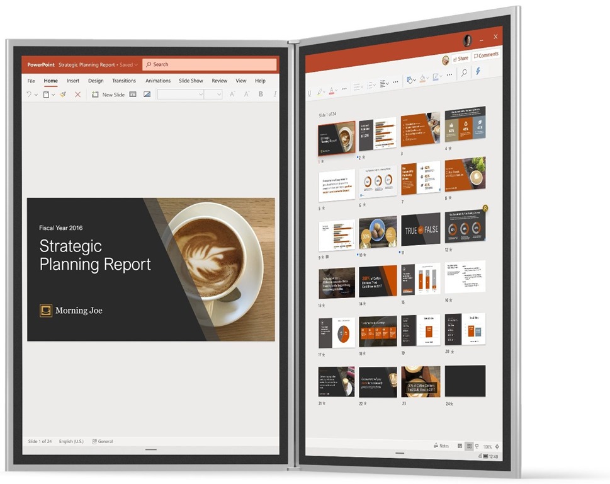The image size is (610, 484).
Task: Click the Shape Fill paint bucket
Action: click(424, 78)
